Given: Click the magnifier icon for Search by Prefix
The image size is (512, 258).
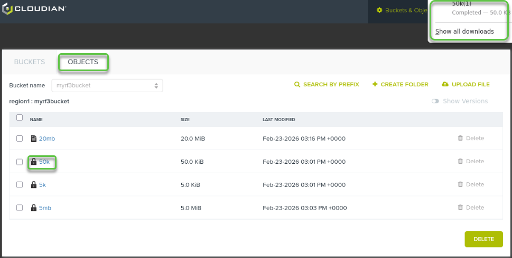Looking at the screenshot, I should (297, 85).
